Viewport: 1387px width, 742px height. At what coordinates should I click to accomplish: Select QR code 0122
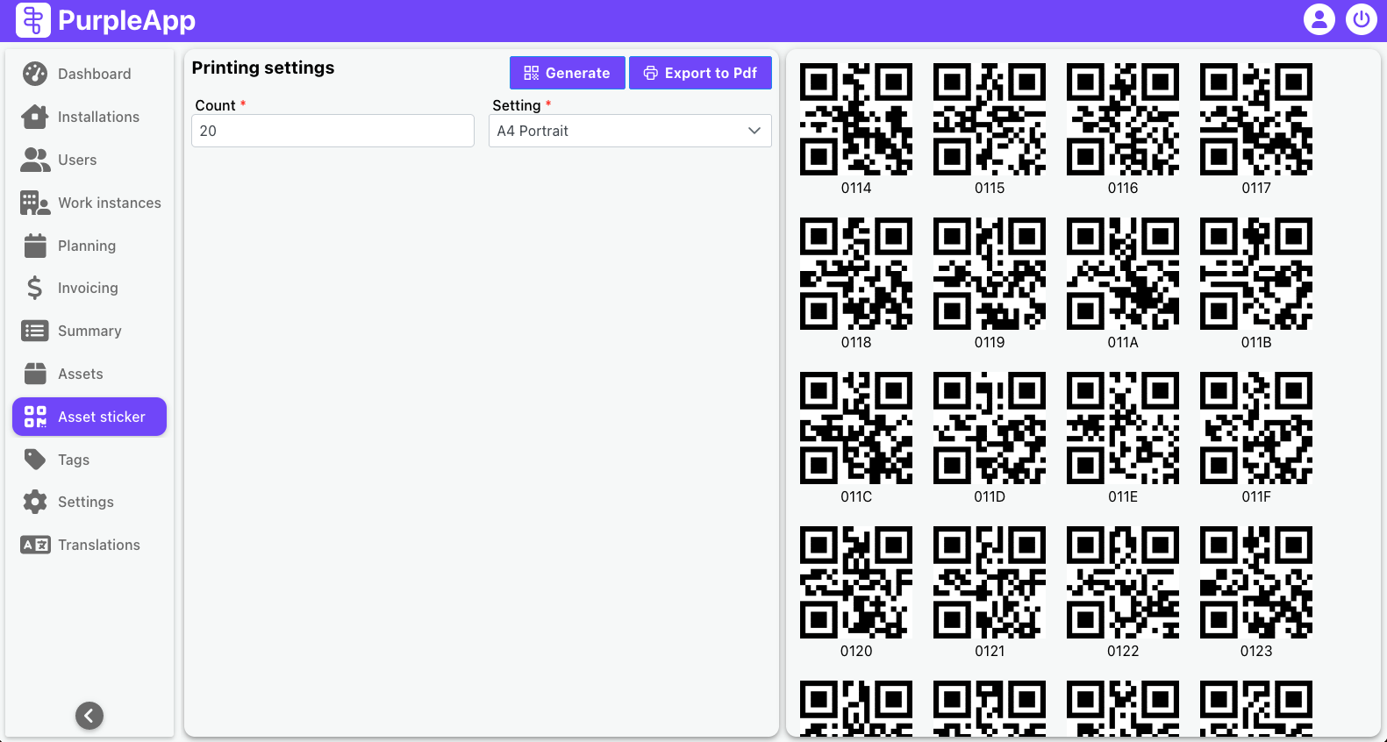(1123, 582)
